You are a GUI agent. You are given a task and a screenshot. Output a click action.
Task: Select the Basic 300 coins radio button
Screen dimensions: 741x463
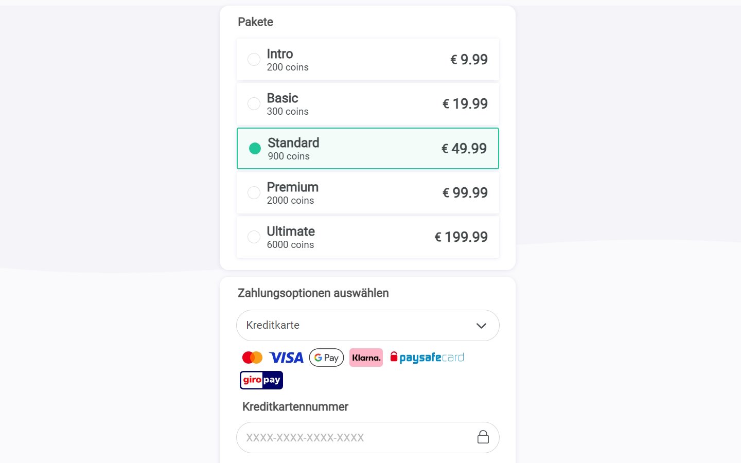[x=254, y=103]
